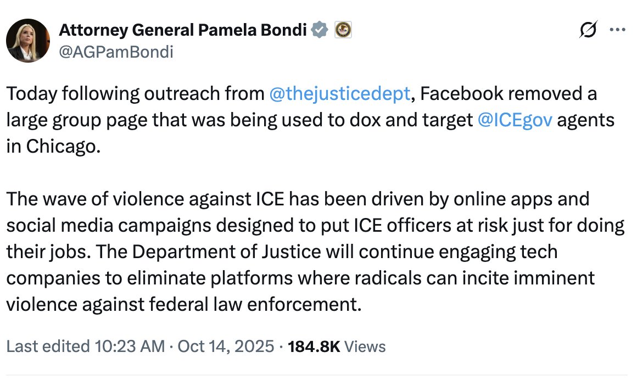This screenshot has height=380, width=637.
Task: Click the 10:23 AM timestamp
Action: click(x=129, y=347)
